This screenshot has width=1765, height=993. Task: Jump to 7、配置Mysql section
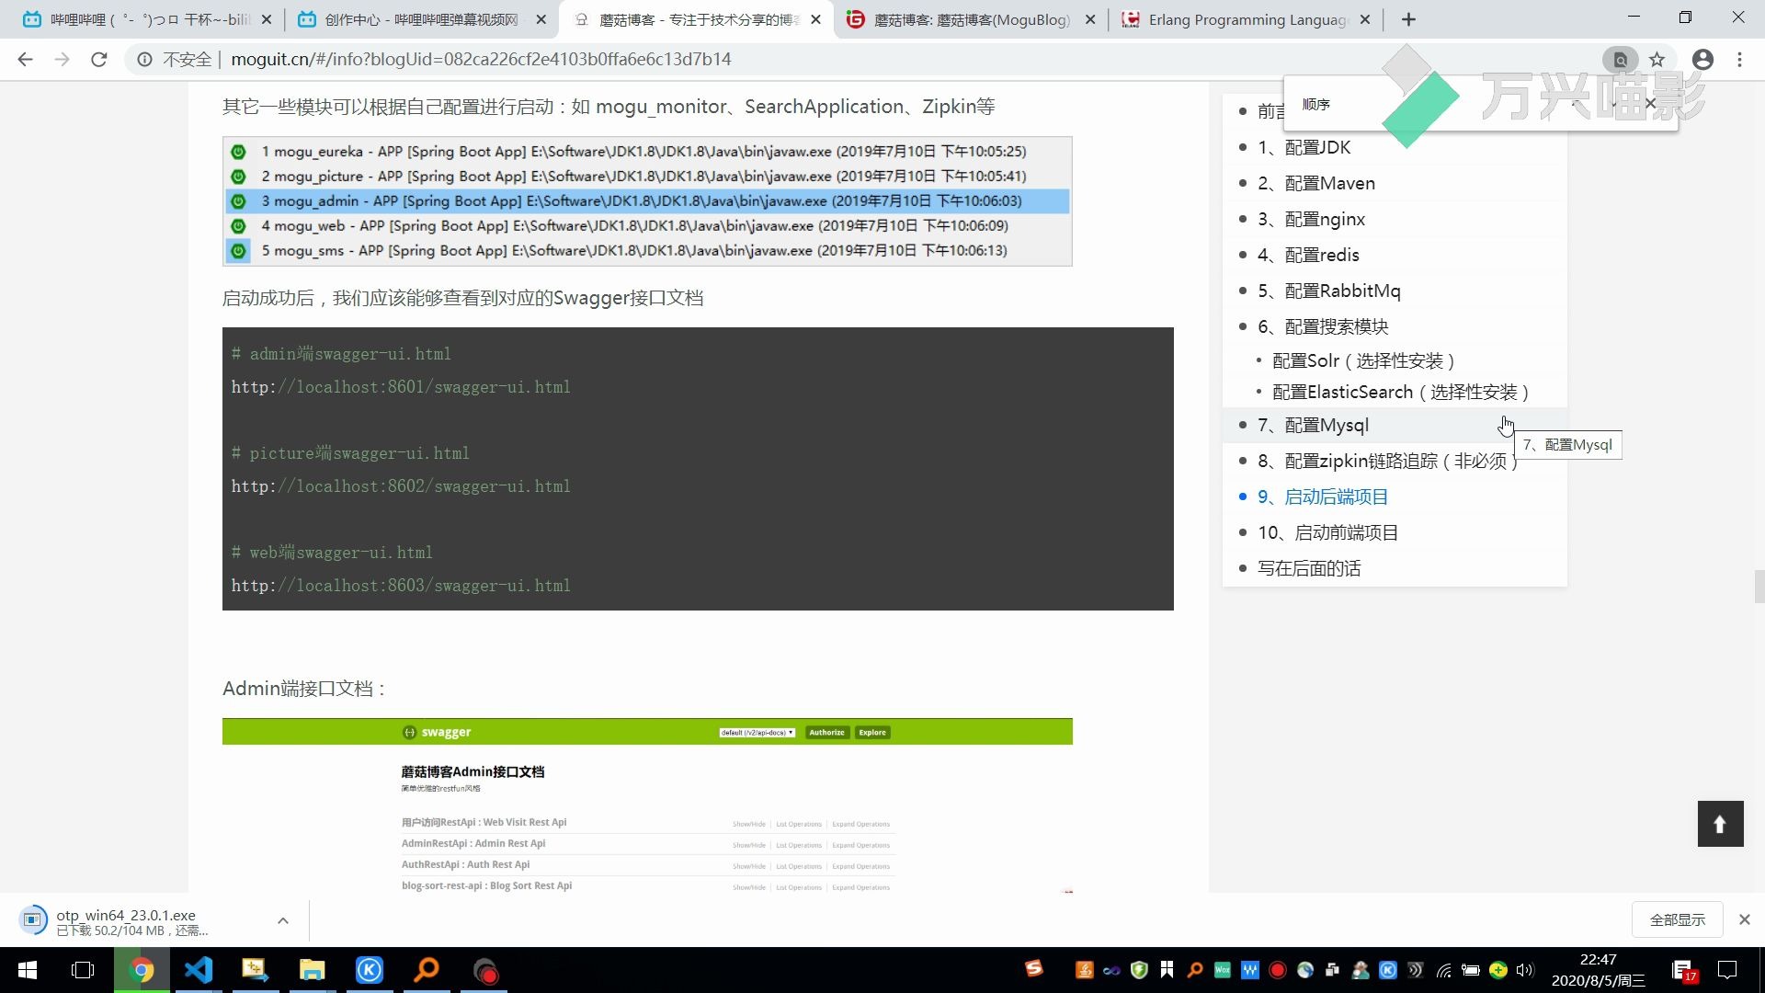(x=1313, y=425)
